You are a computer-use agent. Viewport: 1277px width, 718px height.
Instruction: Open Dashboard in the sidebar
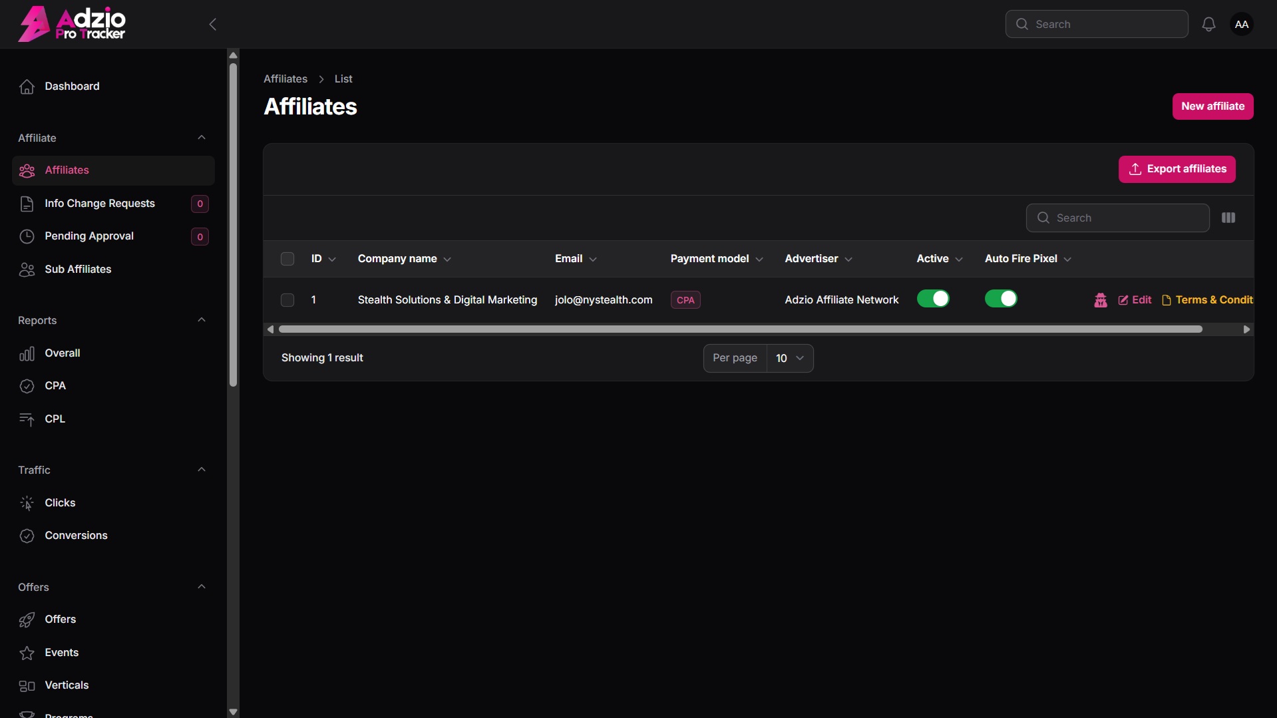[113, 87]
